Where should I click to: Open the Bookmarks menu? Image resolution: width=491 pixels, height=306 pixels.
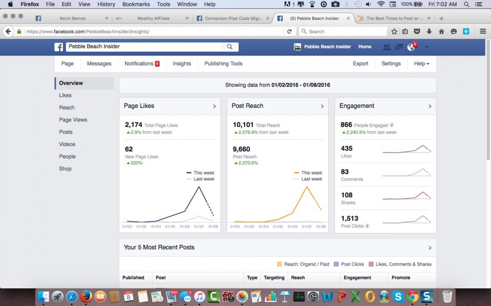coord(136,4)
